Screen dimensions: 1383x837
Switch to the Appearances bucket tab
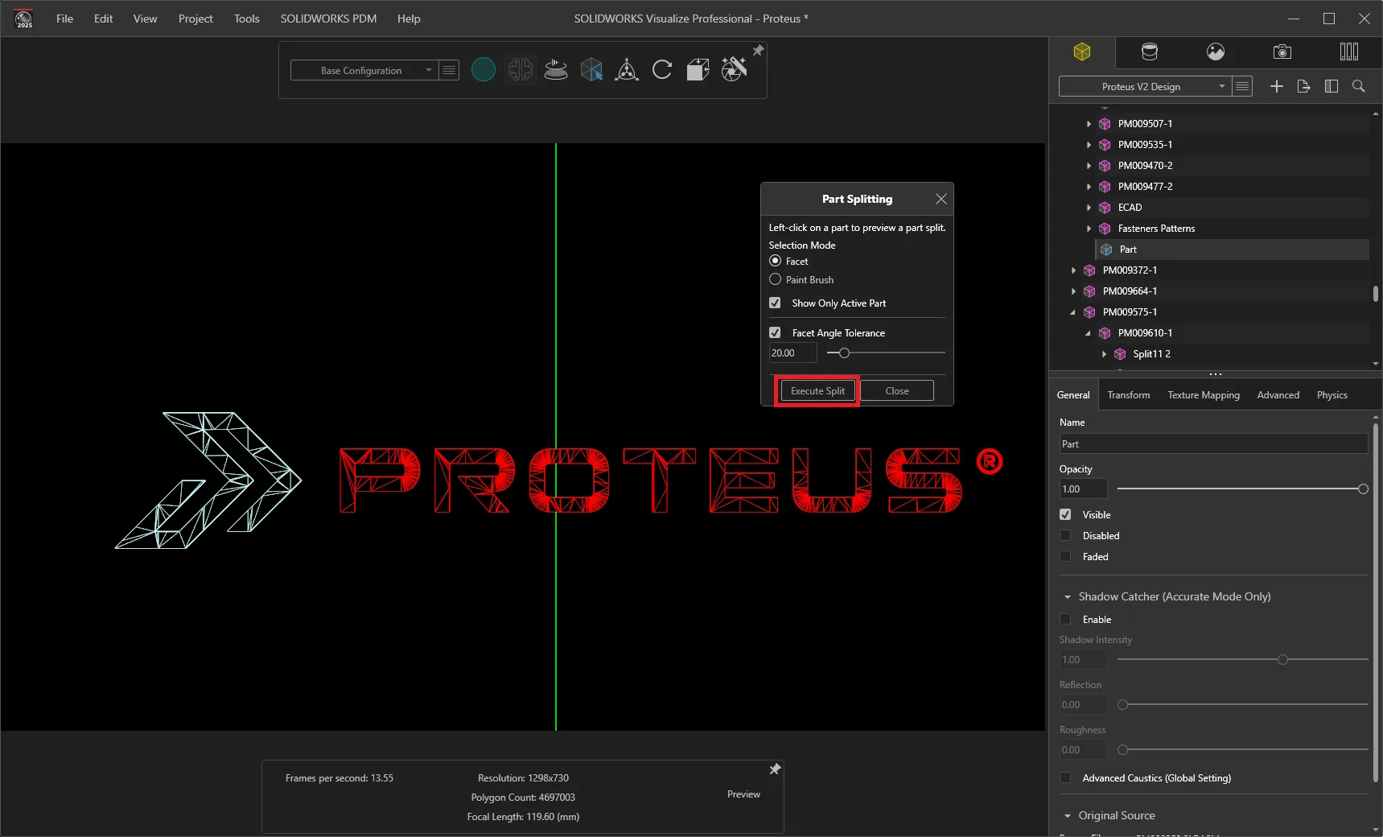tap(1150, 52)
